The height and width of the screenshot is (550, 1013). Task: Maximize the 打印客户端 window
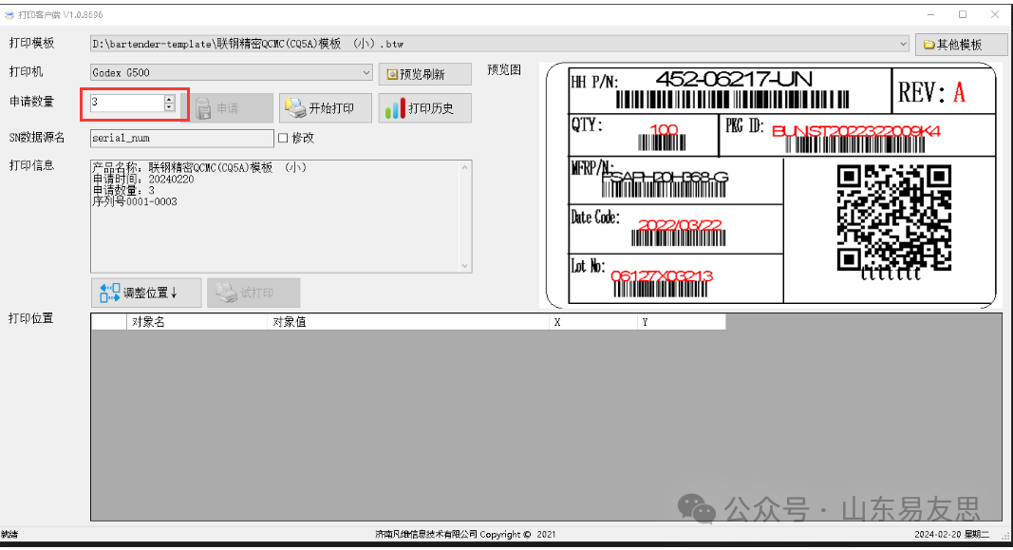pyautogui.click(x=963, y=14)
